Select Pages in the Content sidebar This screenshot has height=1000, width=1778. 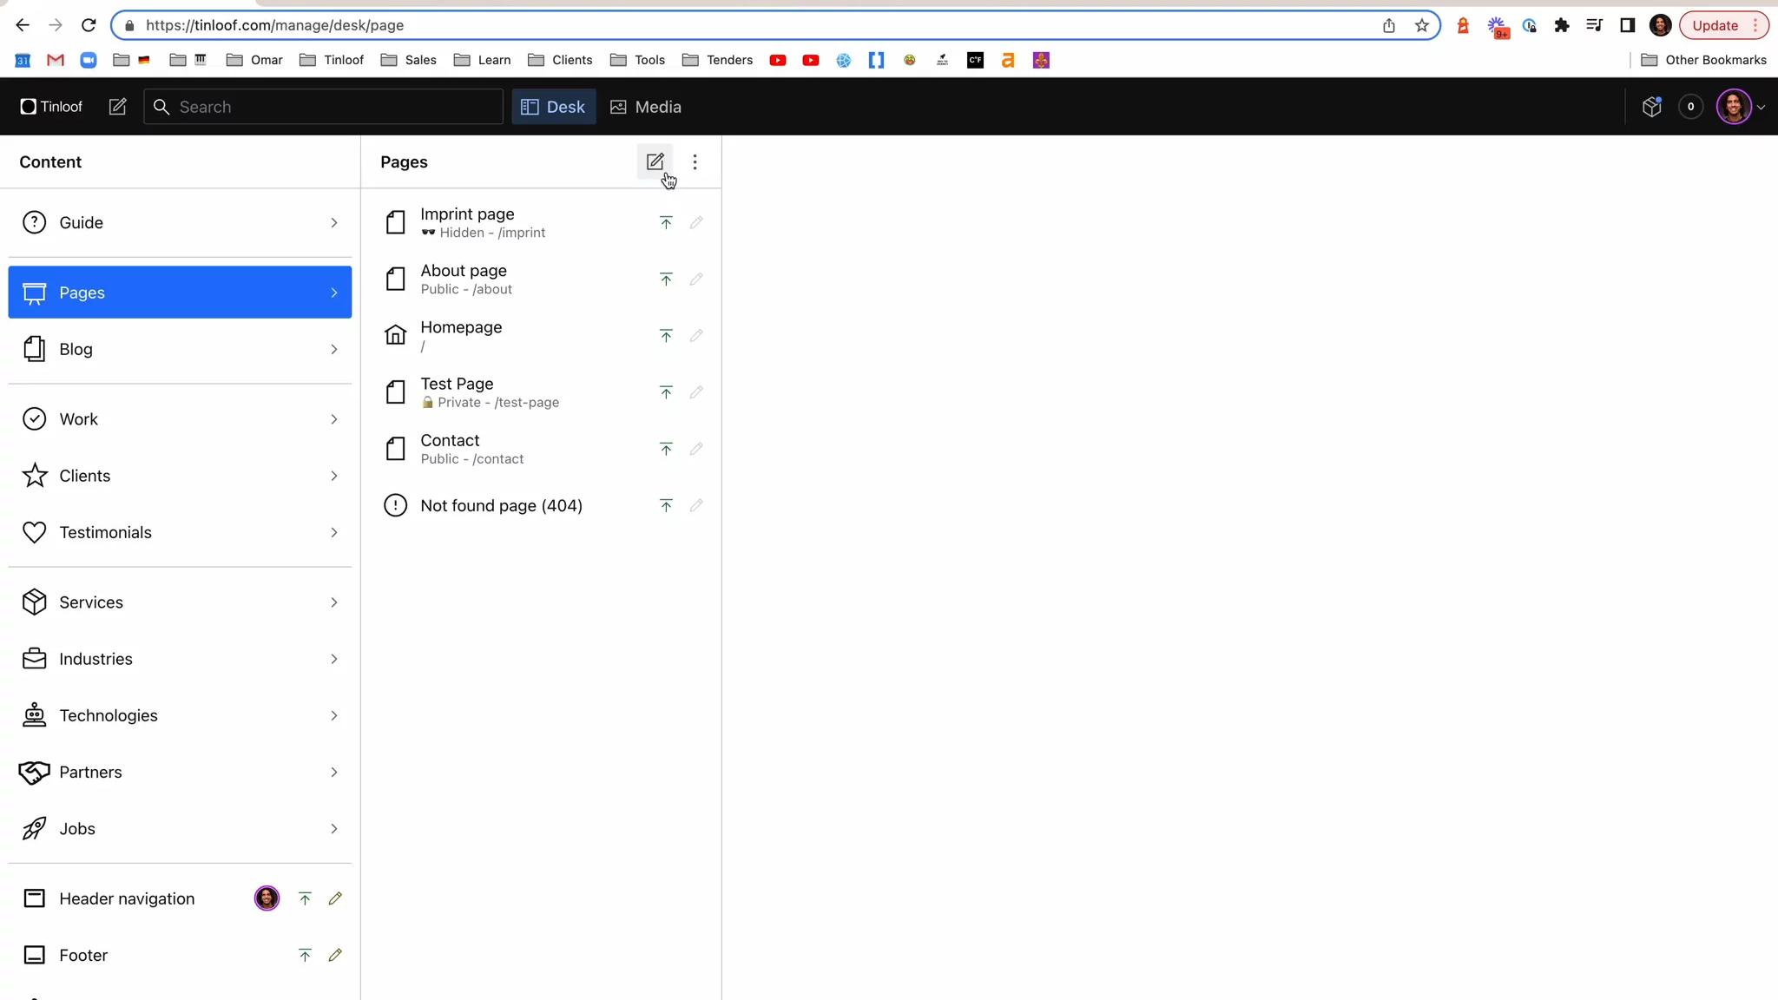(180, 293)
